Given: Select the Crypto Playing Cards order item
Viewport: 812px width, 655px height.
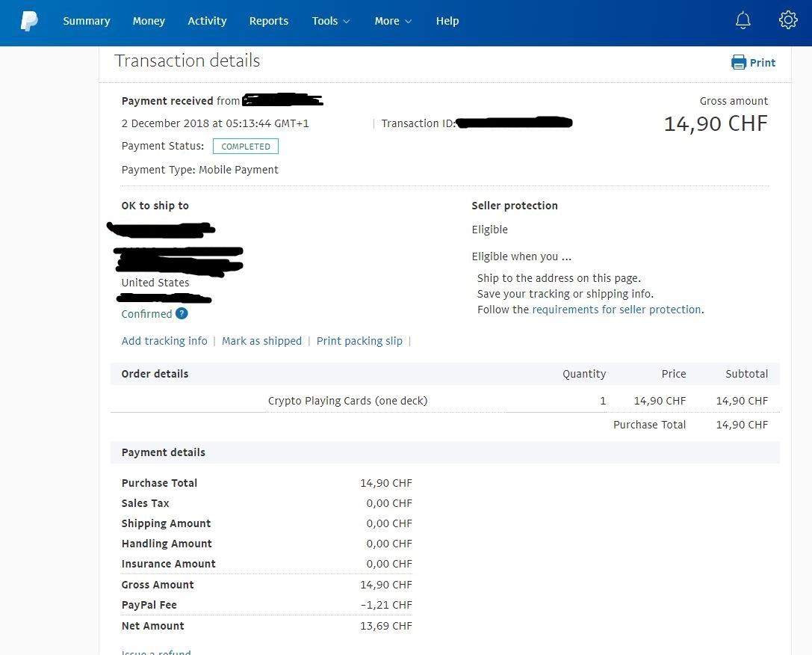Looking at the screenshot, I should click(347, 400).
